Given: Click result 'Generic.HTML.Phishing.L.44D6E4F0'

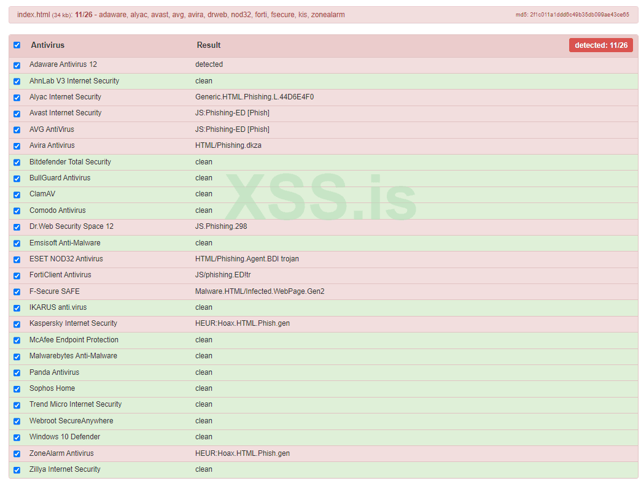Looking at the screenshot, I should click(254, 97).
